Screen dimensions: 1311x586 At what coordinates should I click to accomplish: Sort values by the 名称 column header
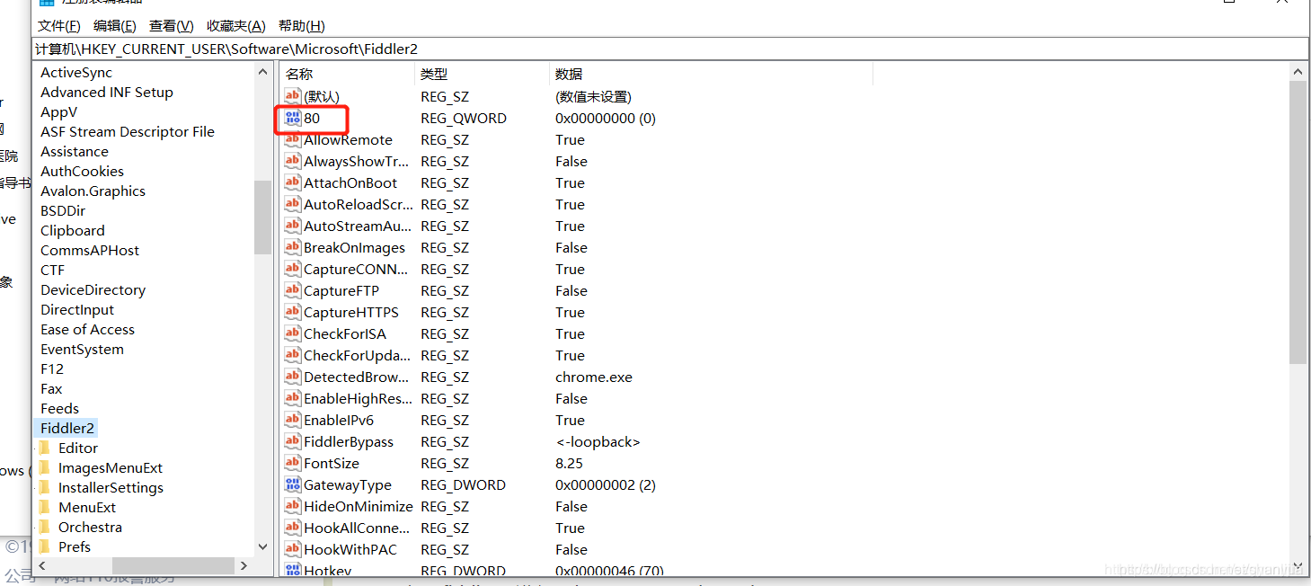tap(347, 75)
